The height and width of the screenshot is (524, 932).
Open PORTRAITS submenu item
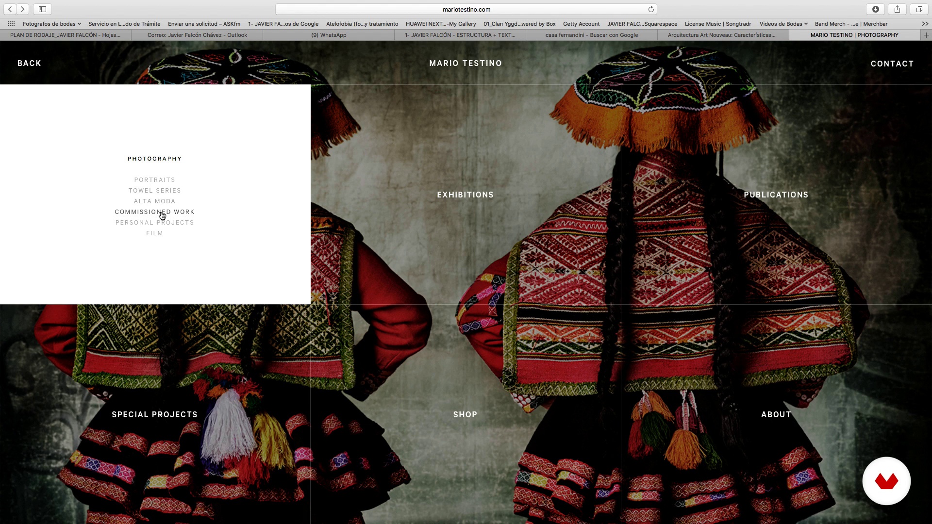[155, 180]
